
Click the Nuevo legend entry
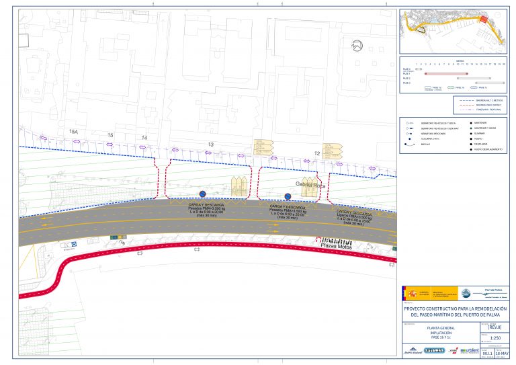(x=478, y=139)
